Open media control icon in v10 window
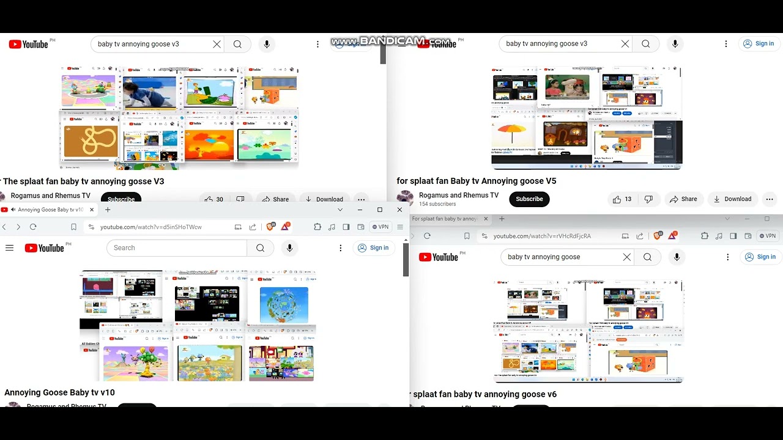 coord(332,227)
